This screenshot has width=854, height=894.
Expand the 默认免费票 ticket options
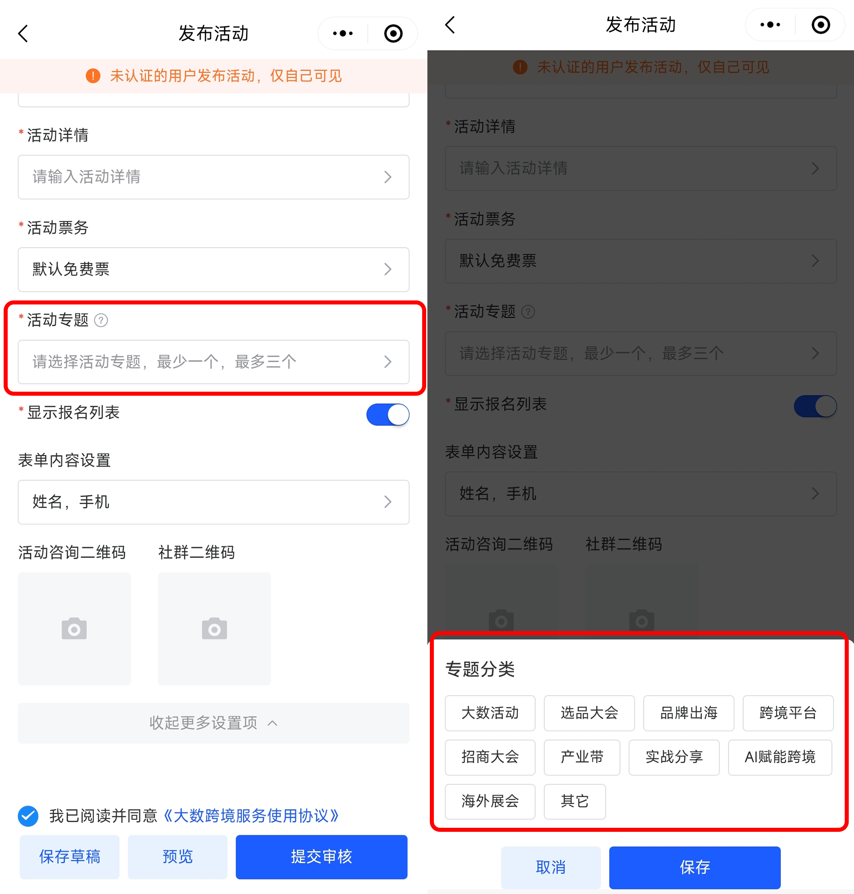point(213,269)
